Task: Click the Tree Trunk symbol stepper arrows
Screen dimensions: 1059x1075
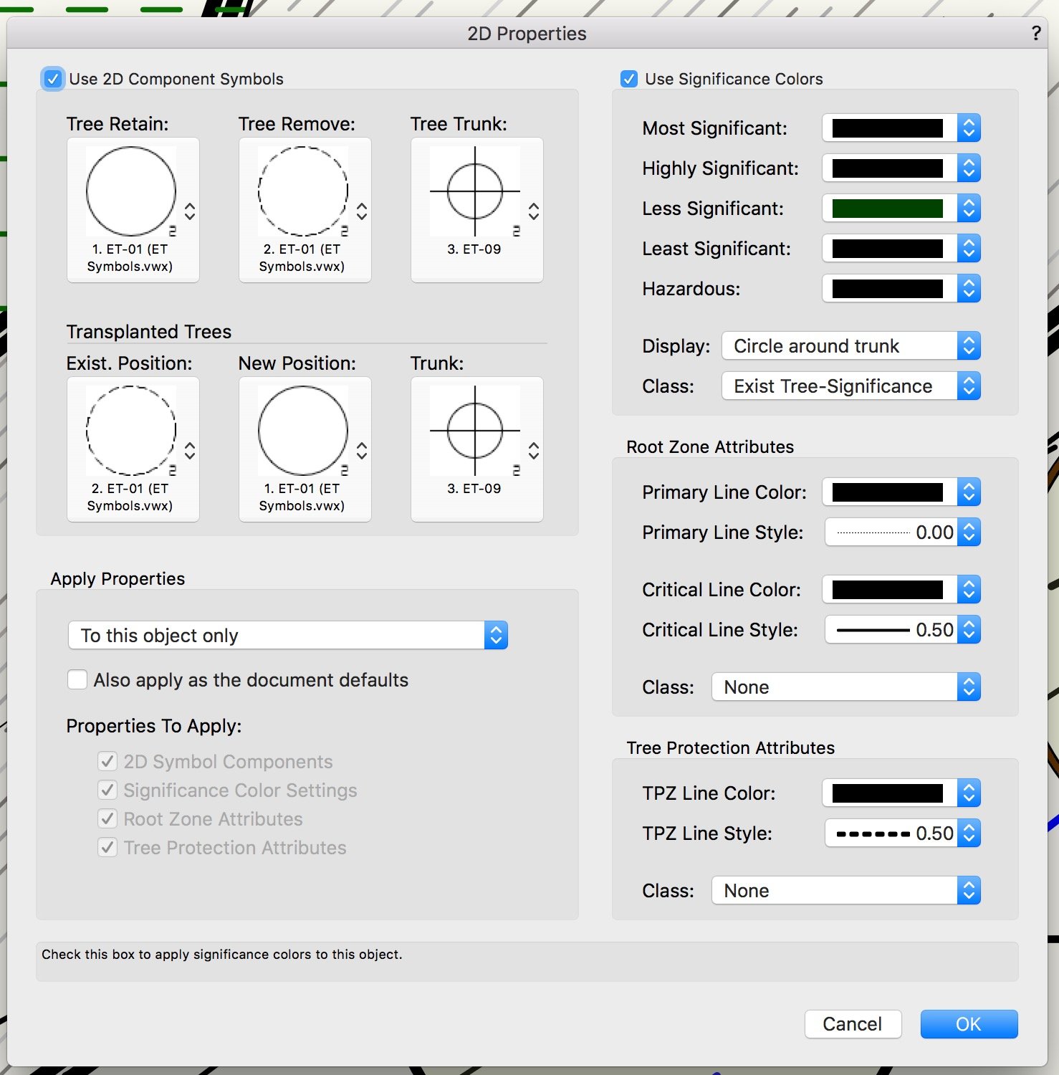Action: [x=534, y=211]
